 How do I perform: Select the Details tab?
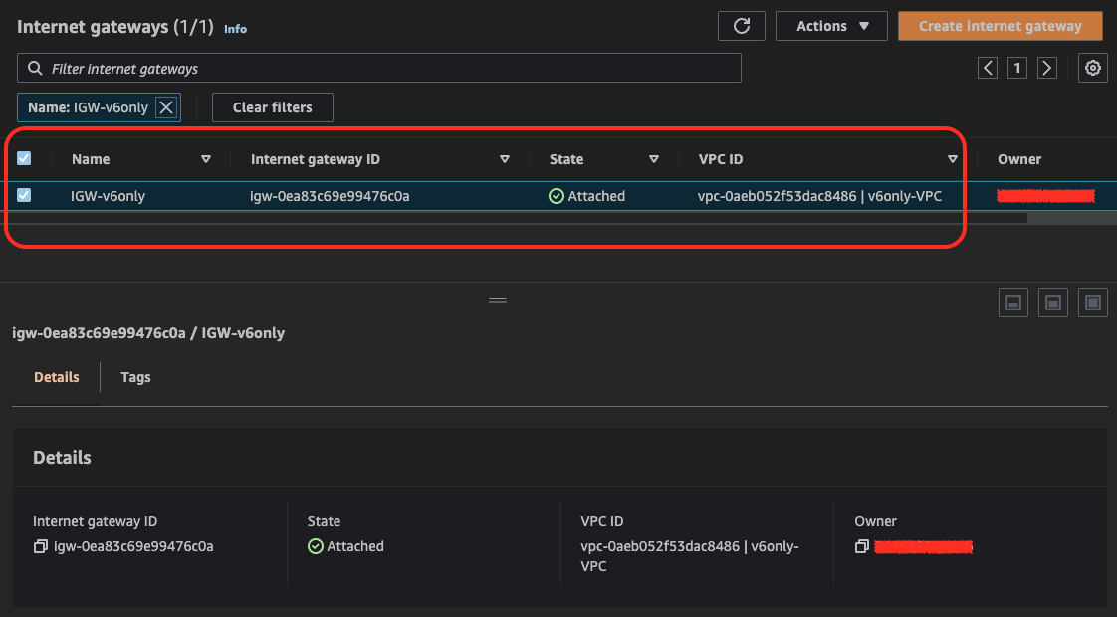click(x=57, y=377)
